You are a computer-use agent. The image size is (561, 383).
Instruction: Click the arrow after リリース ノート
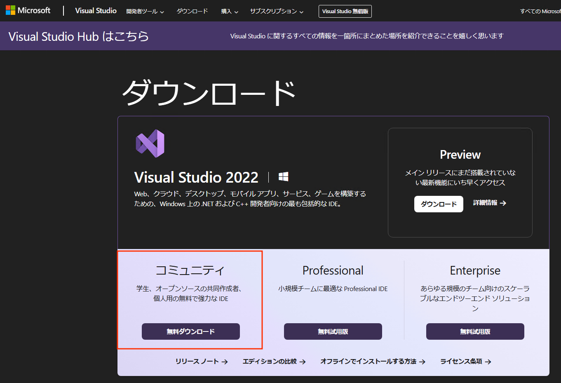(225, 362)
